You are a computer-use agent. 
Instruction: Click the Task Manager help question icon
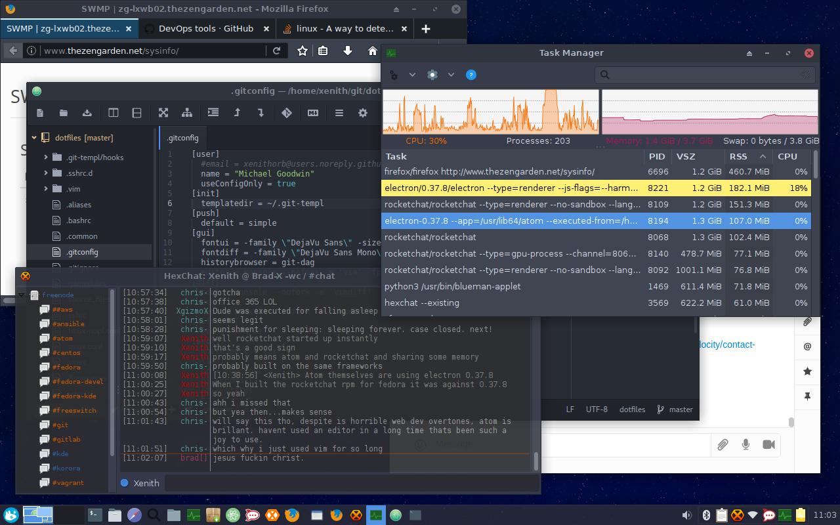point(471,75)
